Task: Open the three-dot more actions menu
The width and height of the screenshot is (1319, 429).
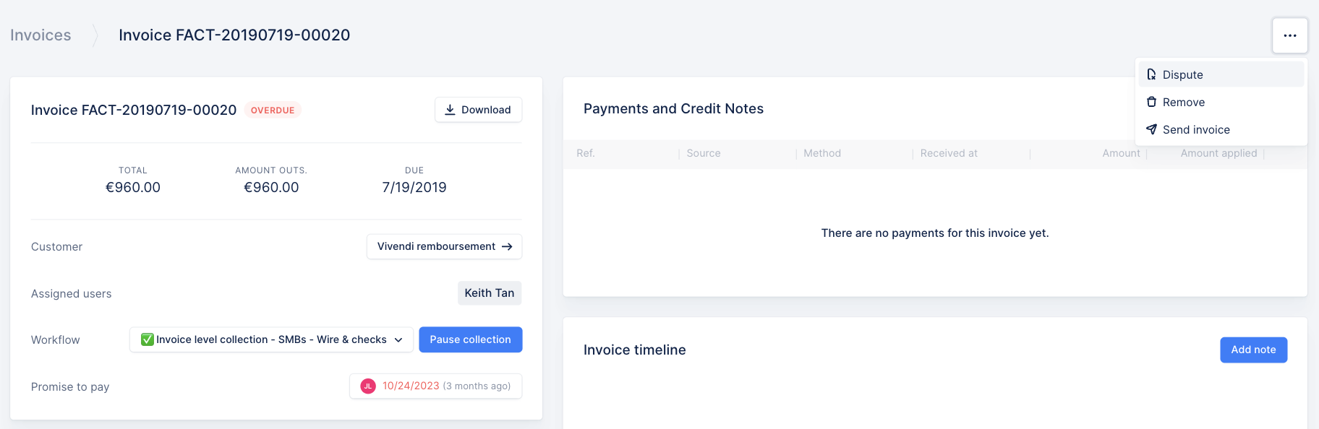Action: (1289, 35)
